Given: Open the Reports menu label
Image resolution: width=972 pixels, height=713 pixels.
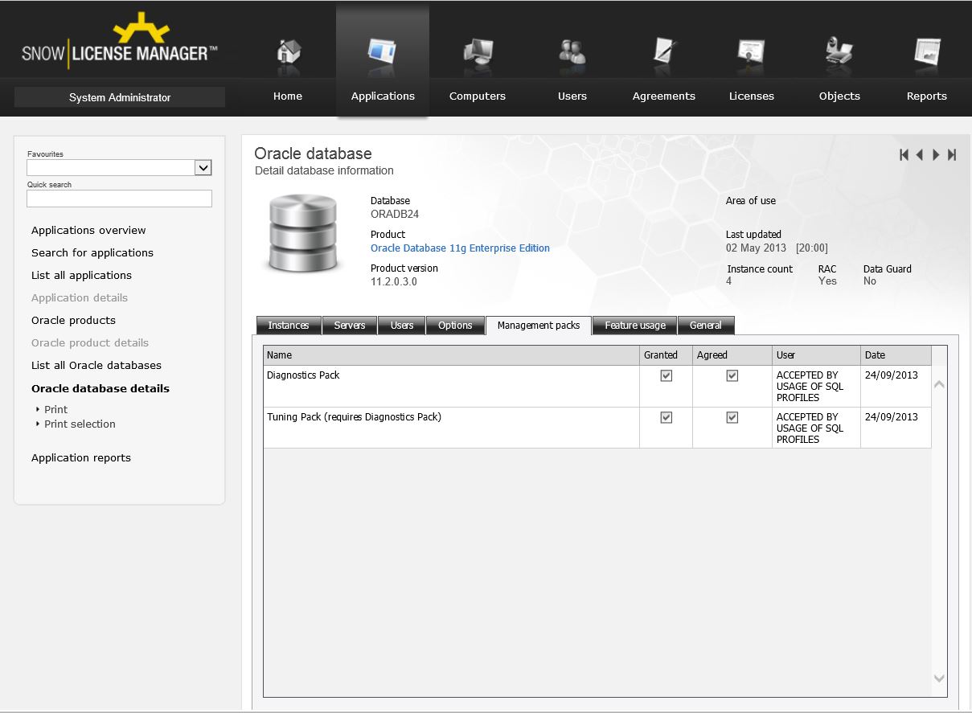Looking at the screenshot, I should pos(927,96).
